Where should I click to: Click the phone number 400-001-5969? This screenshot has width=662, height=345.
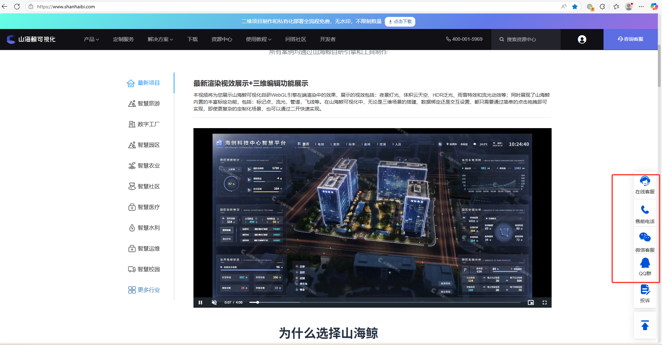click(x=464, y=39)
